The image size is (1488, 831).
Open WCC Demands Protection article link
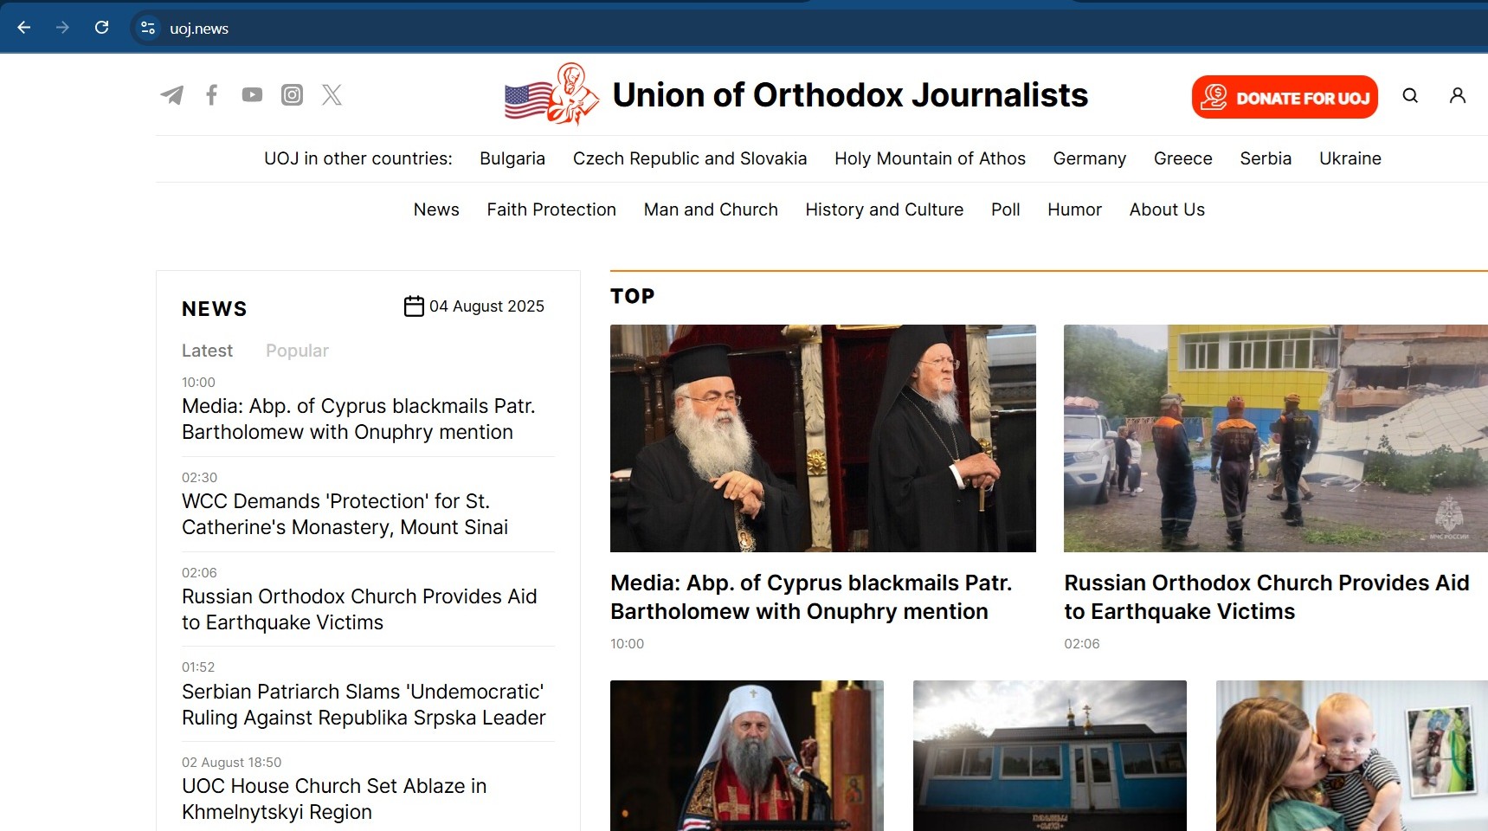coord(345,514)
